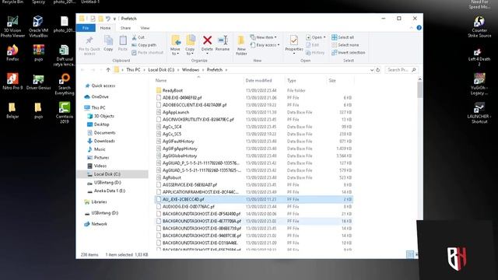
Task: Sort by the Size column header
Action: click(x=332, y=81)
